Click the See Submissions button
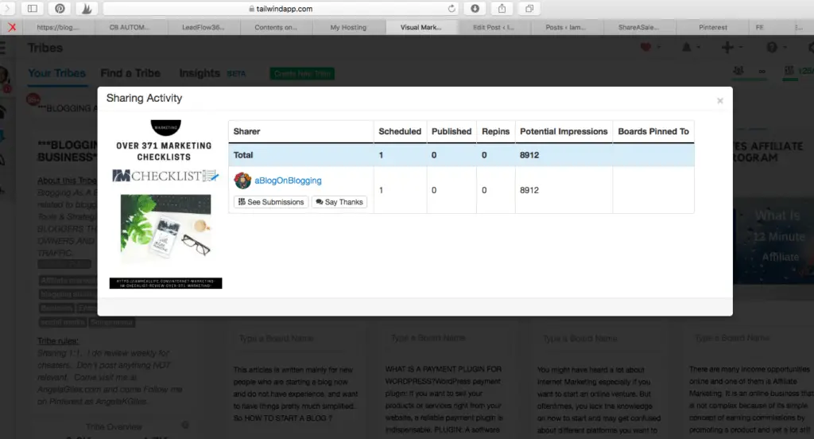This screenshot has height=439, width=814. (271, 201)
